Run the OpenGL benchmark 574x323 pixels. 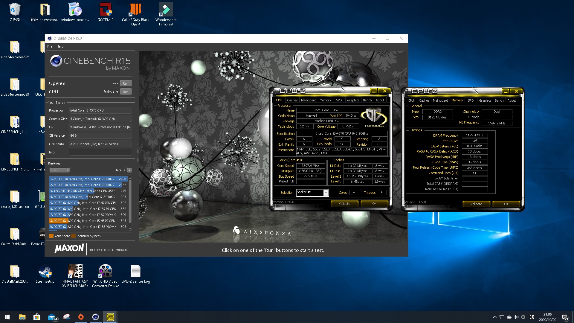(126, 83)
